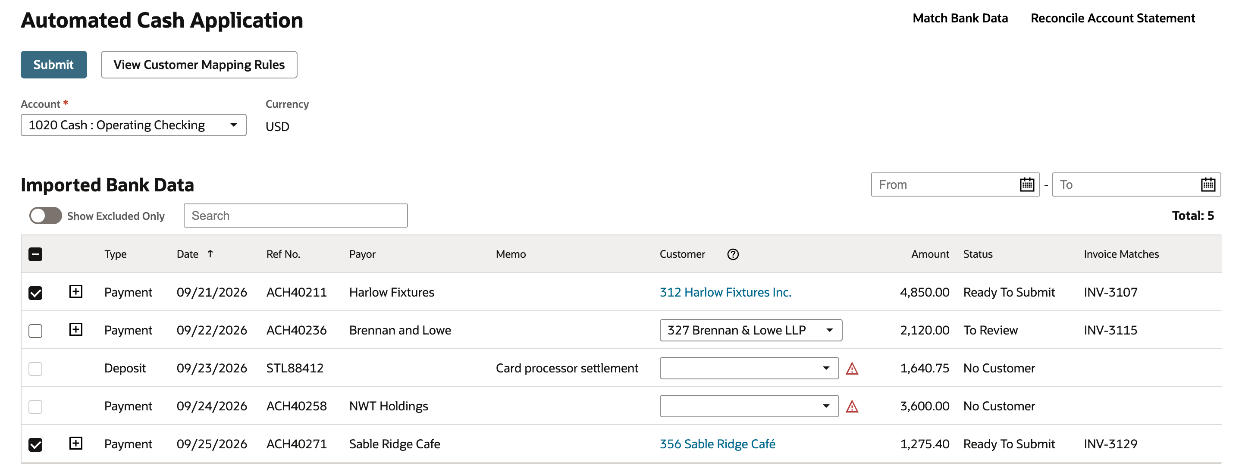
Task: Go to Match Bank Data
Action: tap(960, 18)
